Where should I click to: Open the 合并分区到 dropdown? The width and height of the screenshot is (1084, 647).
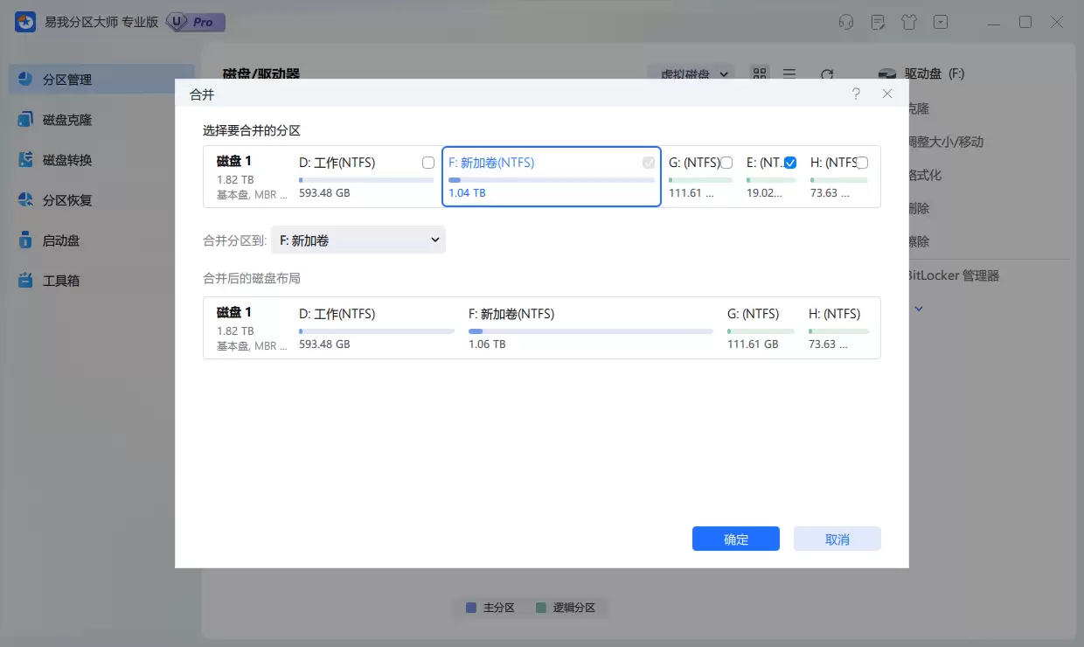(x=358, y=239)
